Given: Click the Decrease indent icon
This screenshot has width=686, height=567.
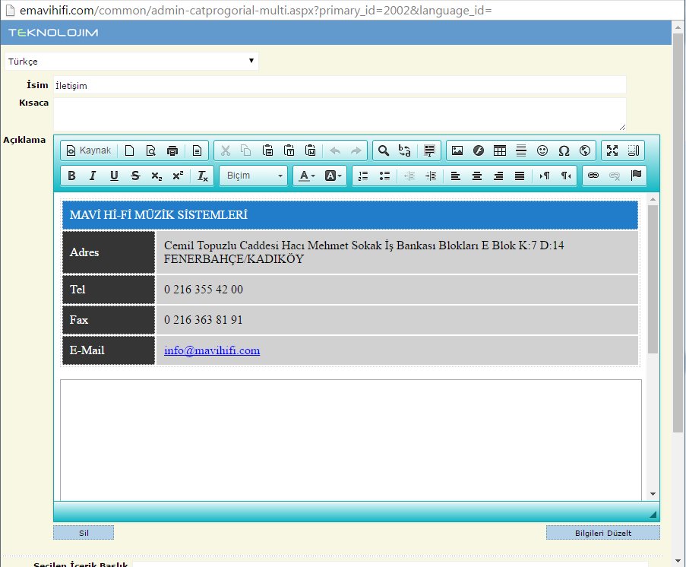Looking at the screenshot, I should click(409, 176).
